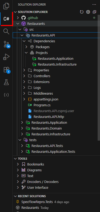The width and height of the screenshot is (100, 212).
Task: Open the C# Solution Explorer activity icon
Action: [x=6, y=19]
